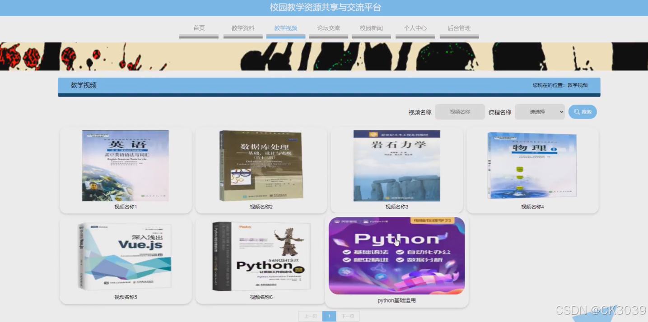Open the 英语 book cover thumbnail
This screenshot has width=648, height=322.
[x=126, y=166]
